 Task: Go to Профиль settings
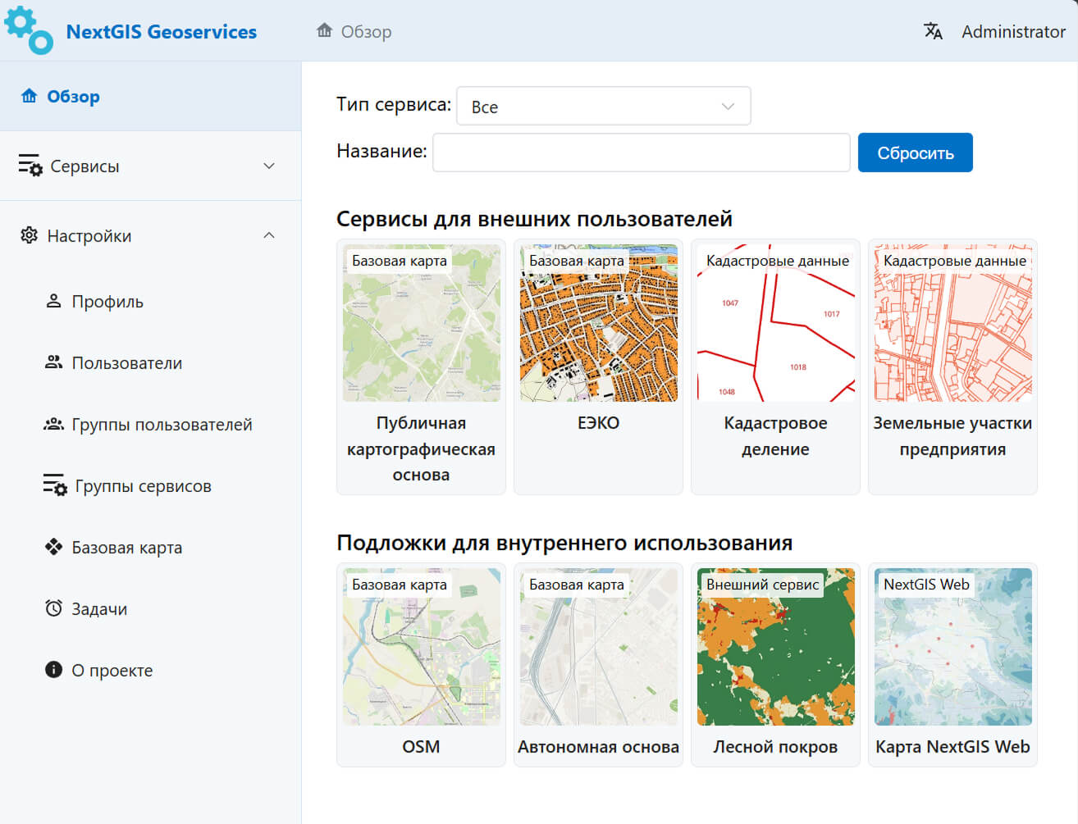150,301
